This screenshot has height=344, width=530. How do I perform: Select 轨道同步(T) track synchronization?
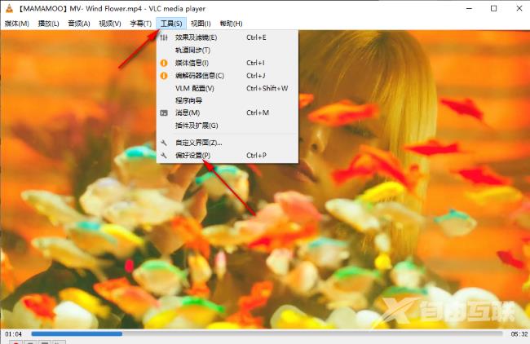click(x=227, y=50)
